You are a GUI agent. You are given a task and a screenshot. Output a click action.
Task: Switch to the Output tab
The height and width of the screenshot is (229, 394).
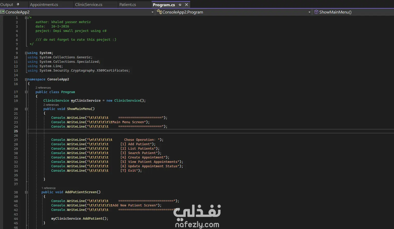coord(7,5)
